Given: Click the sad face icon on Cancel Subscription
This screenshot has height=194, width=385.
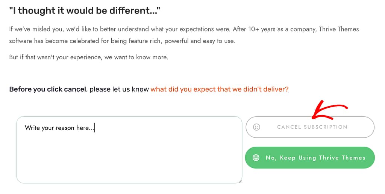Looking at the screenshot, I should pyautogui.click(x=256, y=127).
